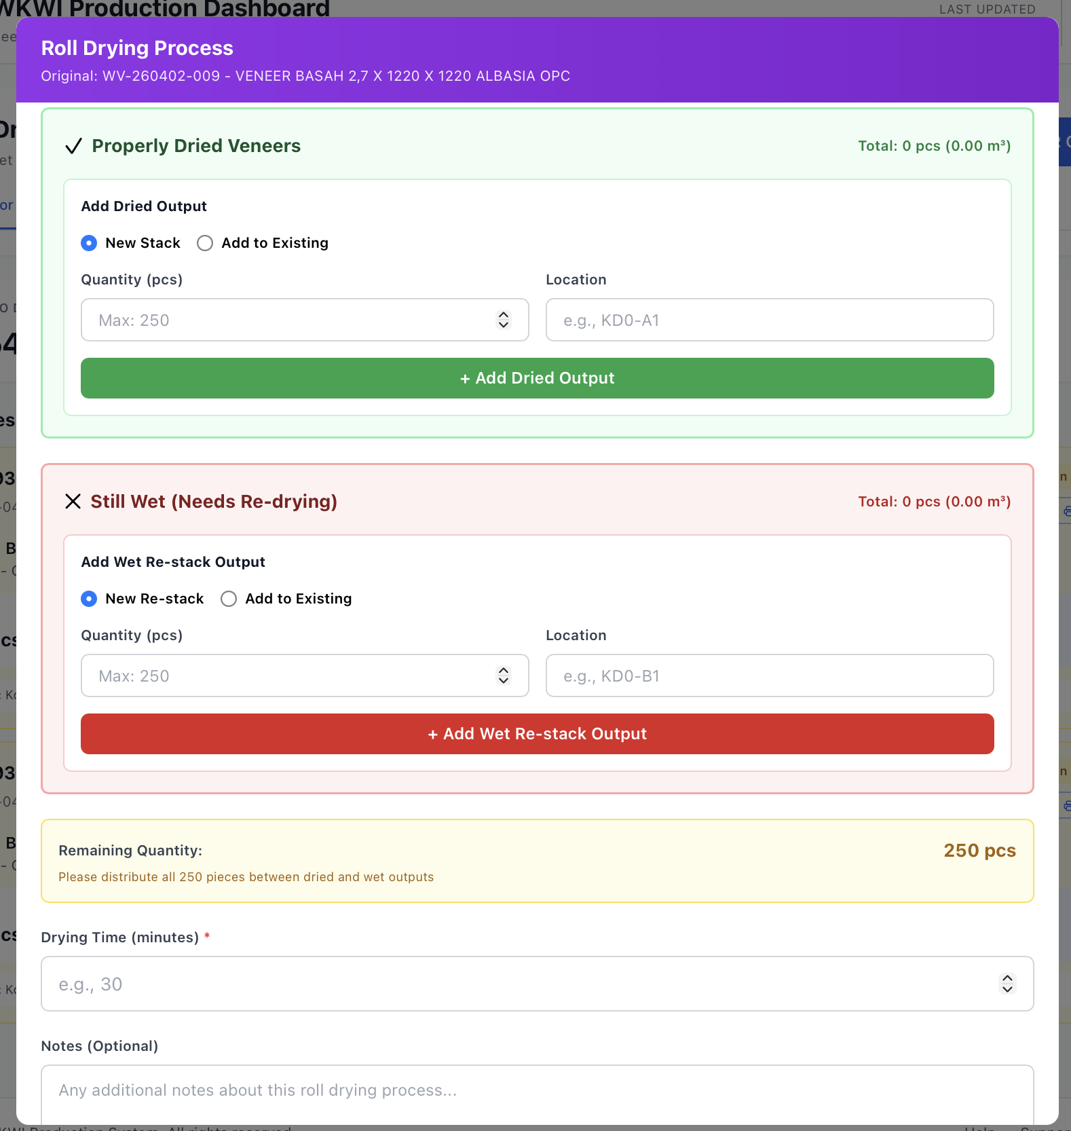The width and height of the screenshot is (1071, 1131).
Task: Focus the Drying Time (minutes) field
Action: pyautogui.click(x=516, y=984)
